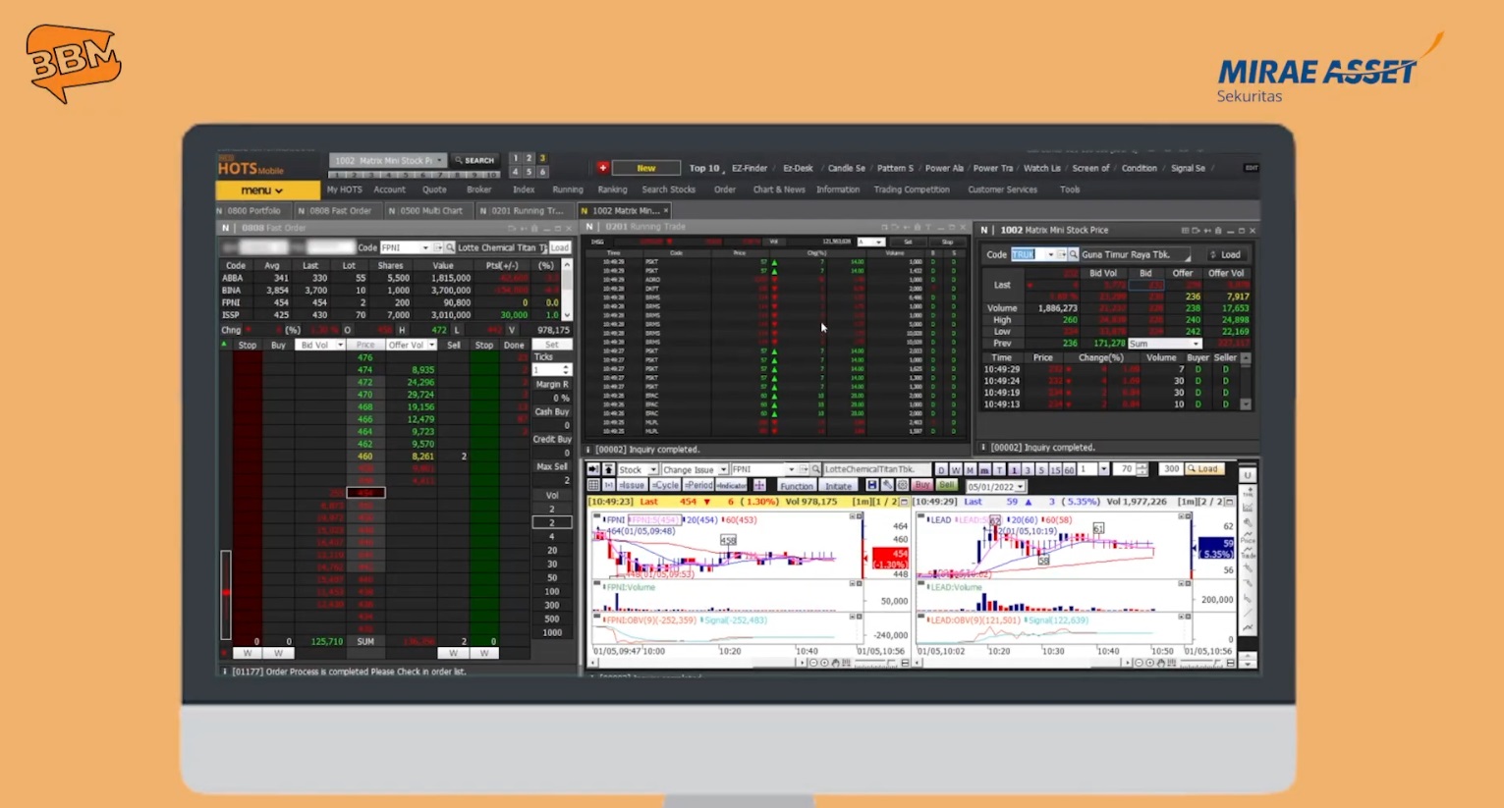Click the maximize icon on LEAD chart header

1232,502
